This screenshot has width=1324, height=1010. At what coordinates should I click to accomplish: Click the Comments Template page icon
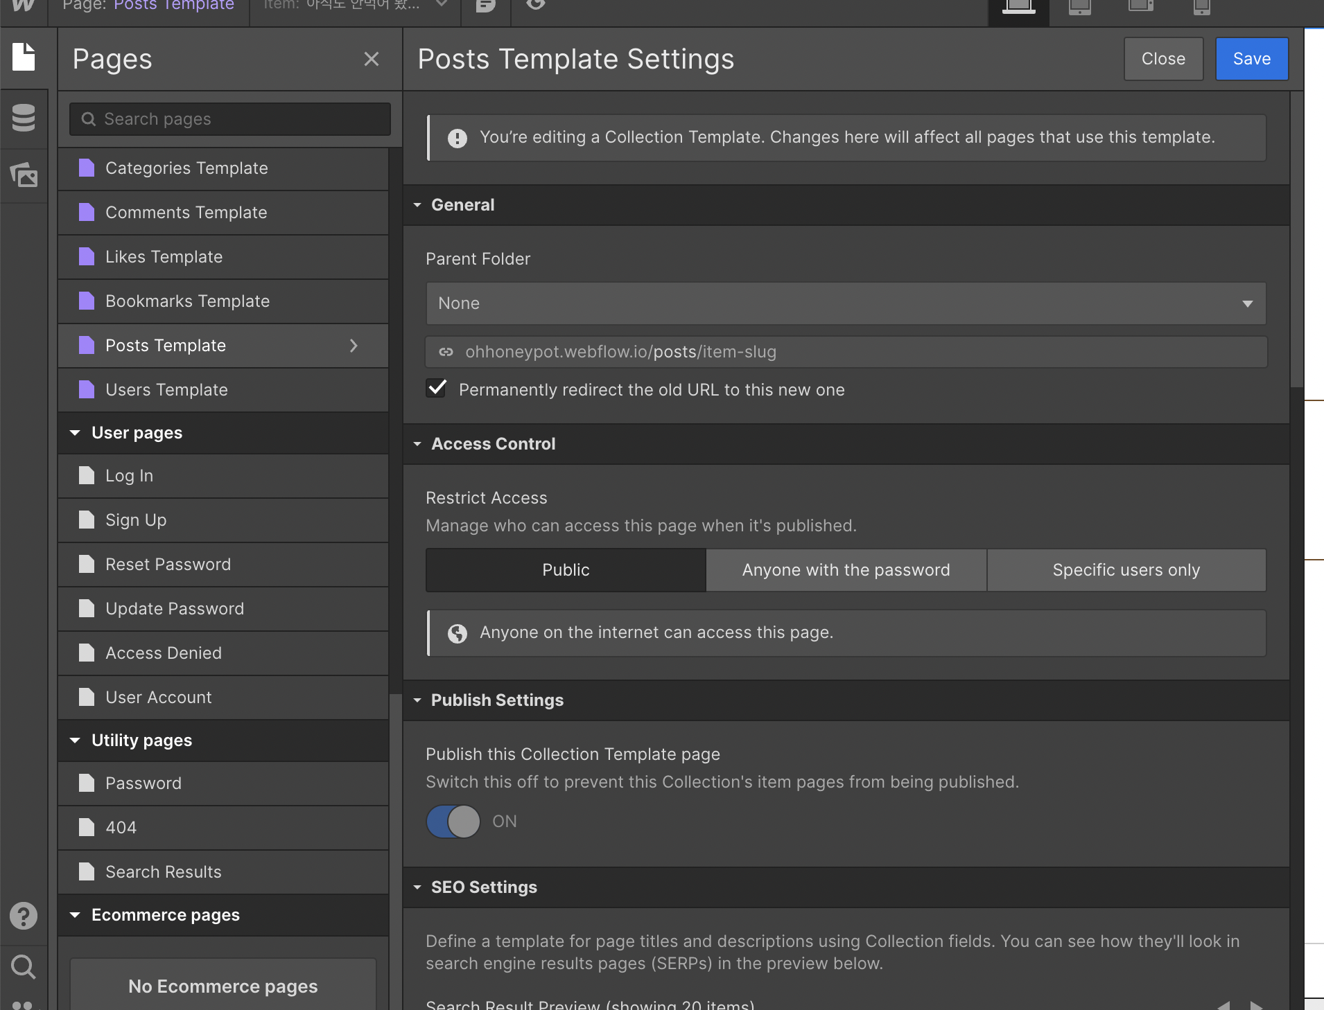pyautogui.click(x=87, y=212)
